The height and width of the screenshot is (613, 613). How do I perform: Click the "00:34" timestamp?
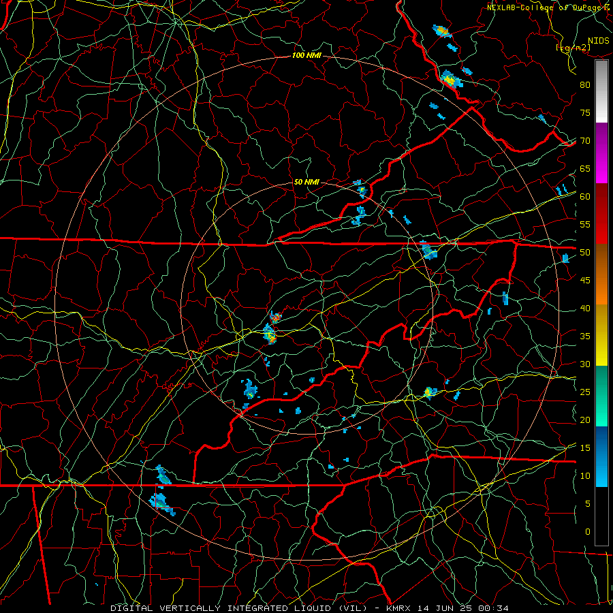click(x=493, y=608)
